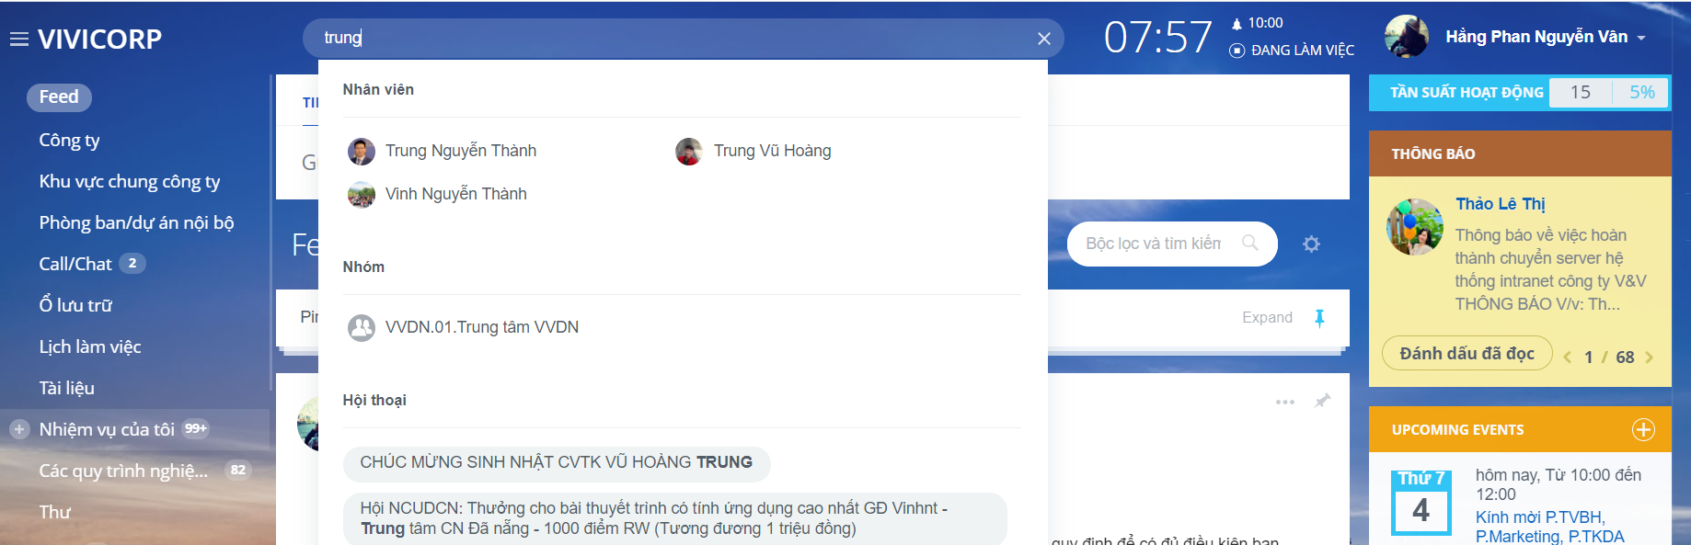Select Feed in the left sidebar
Screen dimensions: 1691x545
tap(59, 97)
